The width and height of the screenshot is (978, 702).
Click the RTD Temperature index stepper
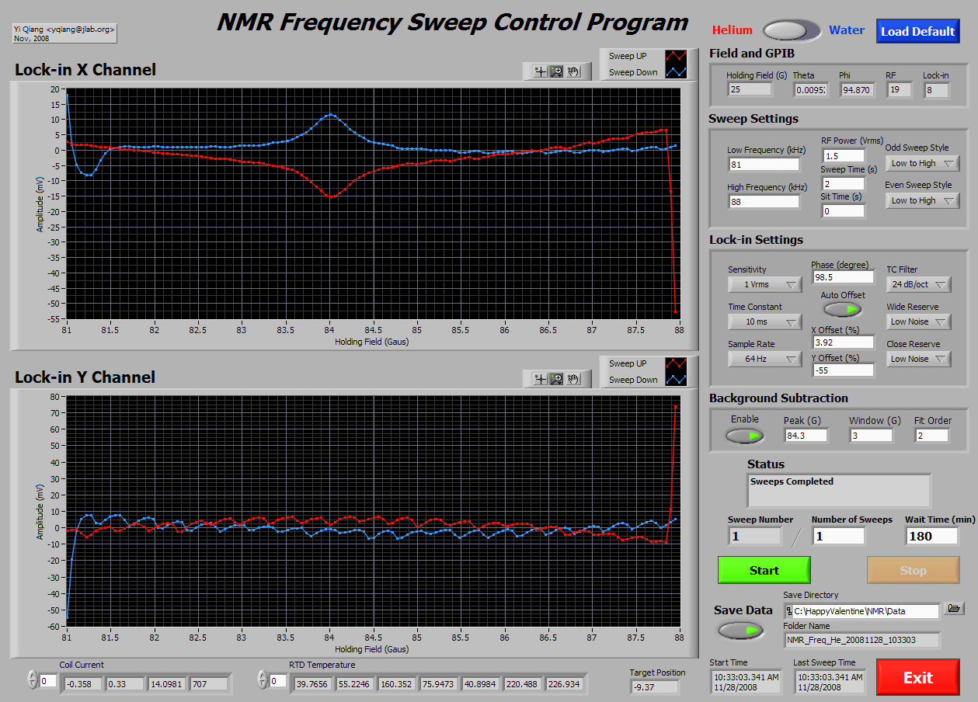(x=262, y=680)
